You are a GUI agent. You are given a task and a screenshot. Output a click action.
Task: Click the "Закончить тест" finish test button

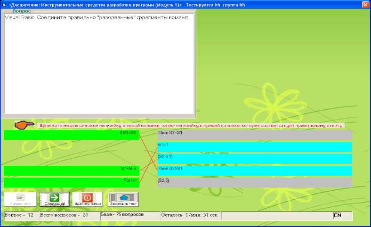123,199
